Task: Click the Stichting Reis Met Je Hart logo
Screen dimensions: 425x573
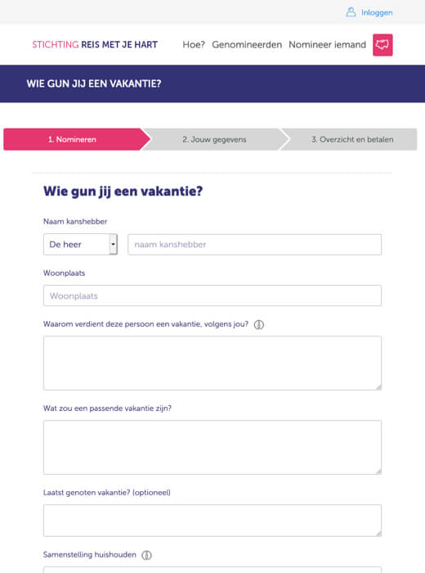Action: pos(95,44)
